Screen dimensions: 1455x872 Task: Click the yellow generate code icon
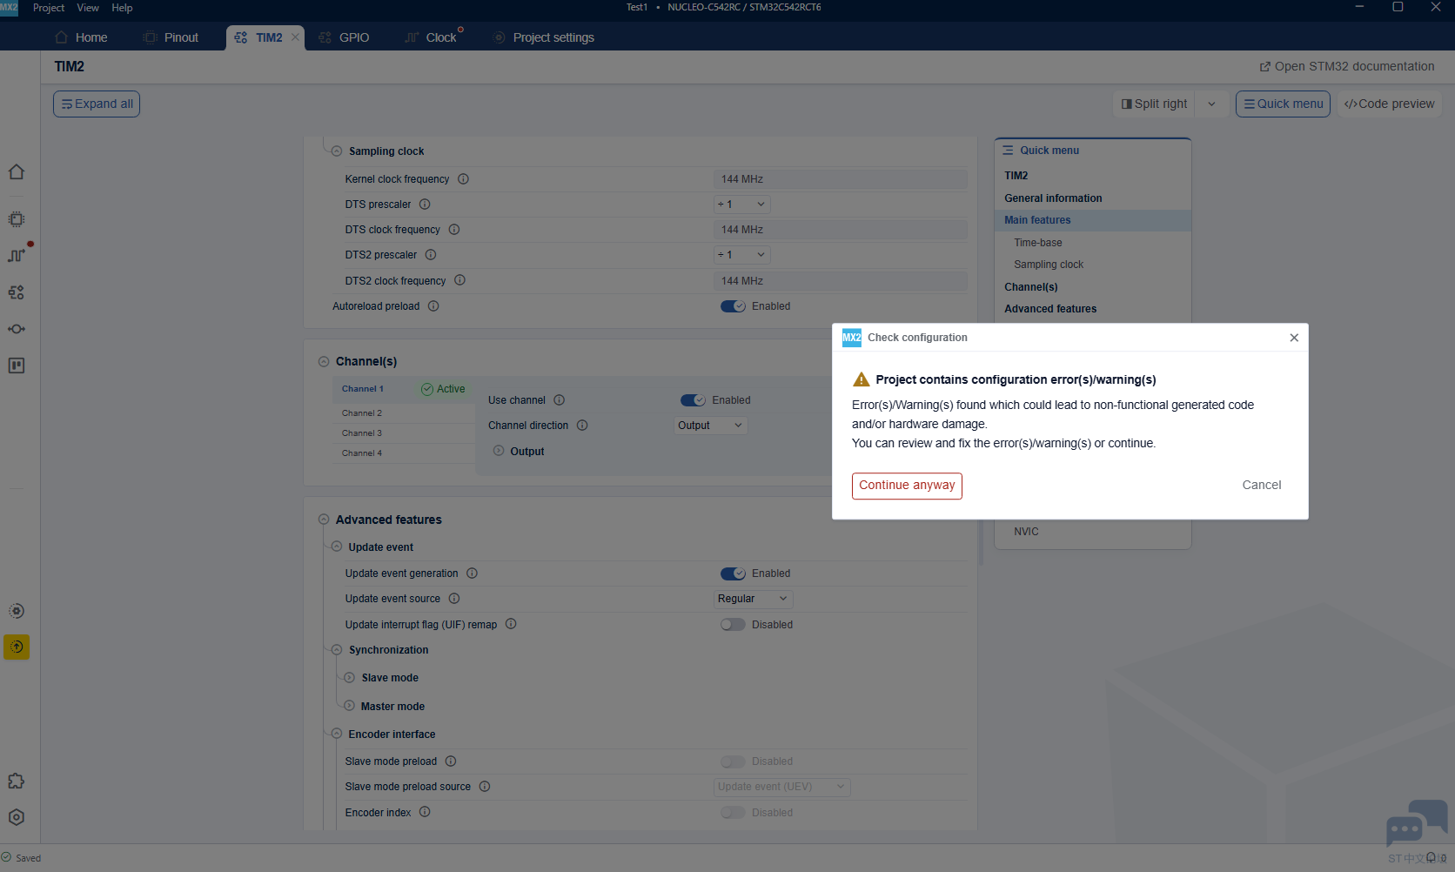pos(17,647)
